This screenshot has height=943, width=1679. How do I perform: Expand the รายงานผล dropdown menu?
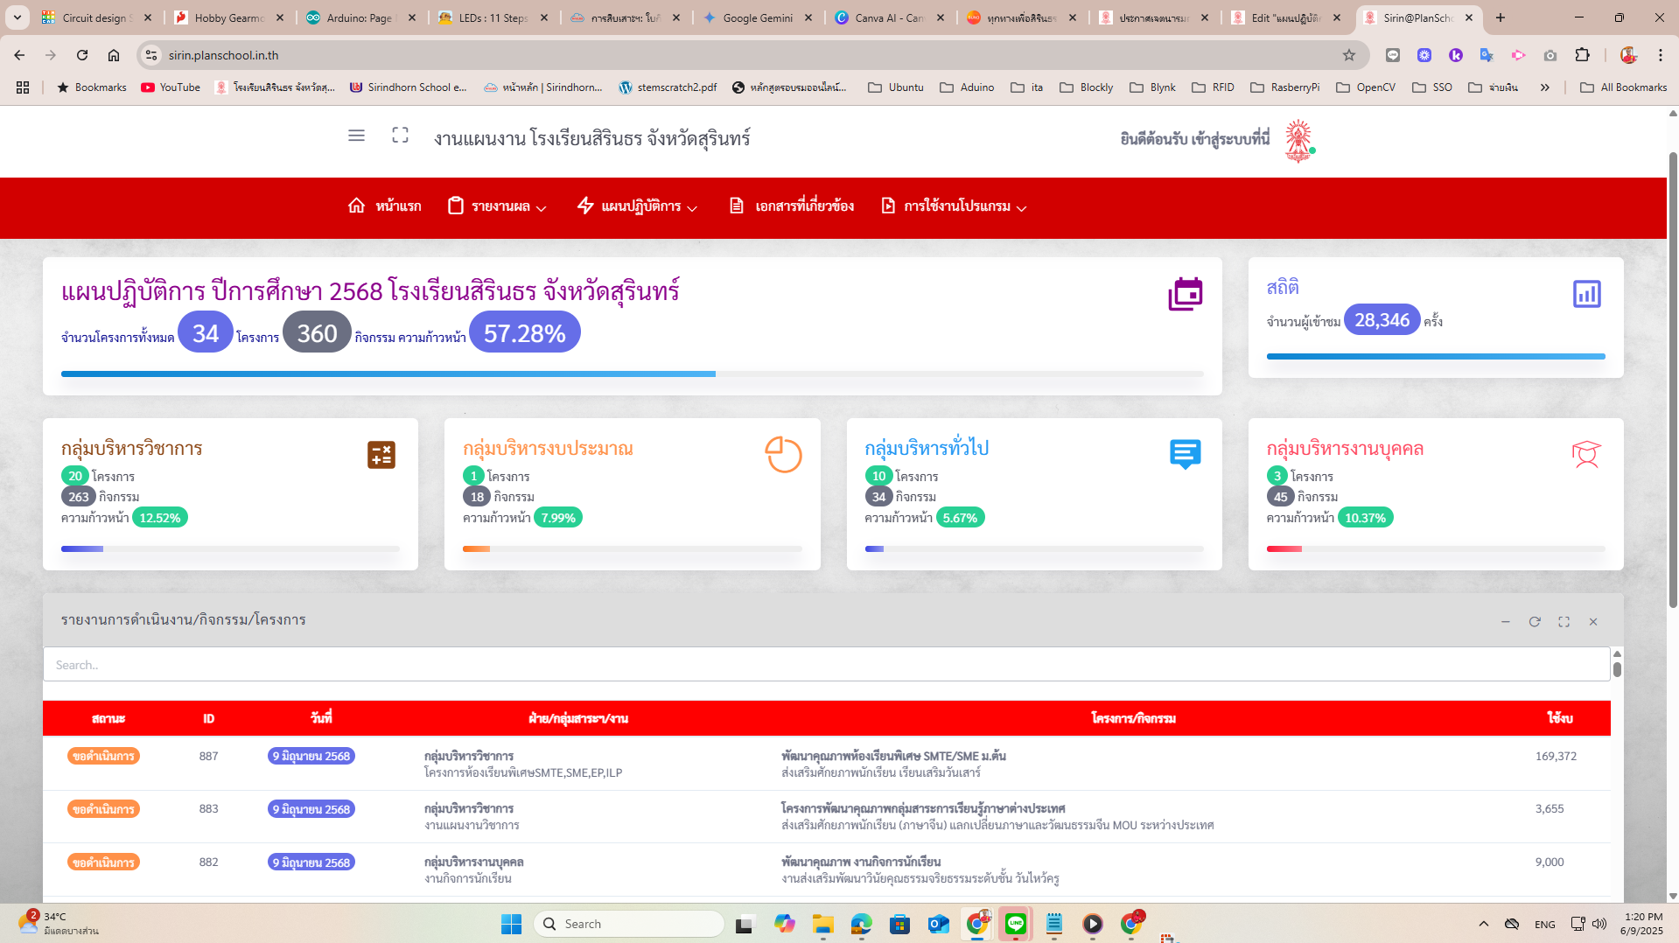pyautogui.click(x=498, y=206)
